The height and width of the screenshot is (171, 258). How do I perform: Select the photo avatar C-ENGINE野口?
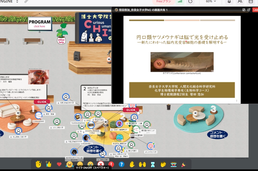pos(86,138)
